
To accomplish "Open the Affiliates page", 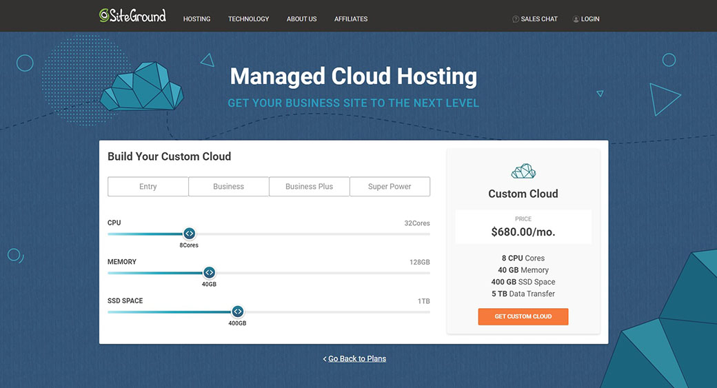I will point(351,19).
